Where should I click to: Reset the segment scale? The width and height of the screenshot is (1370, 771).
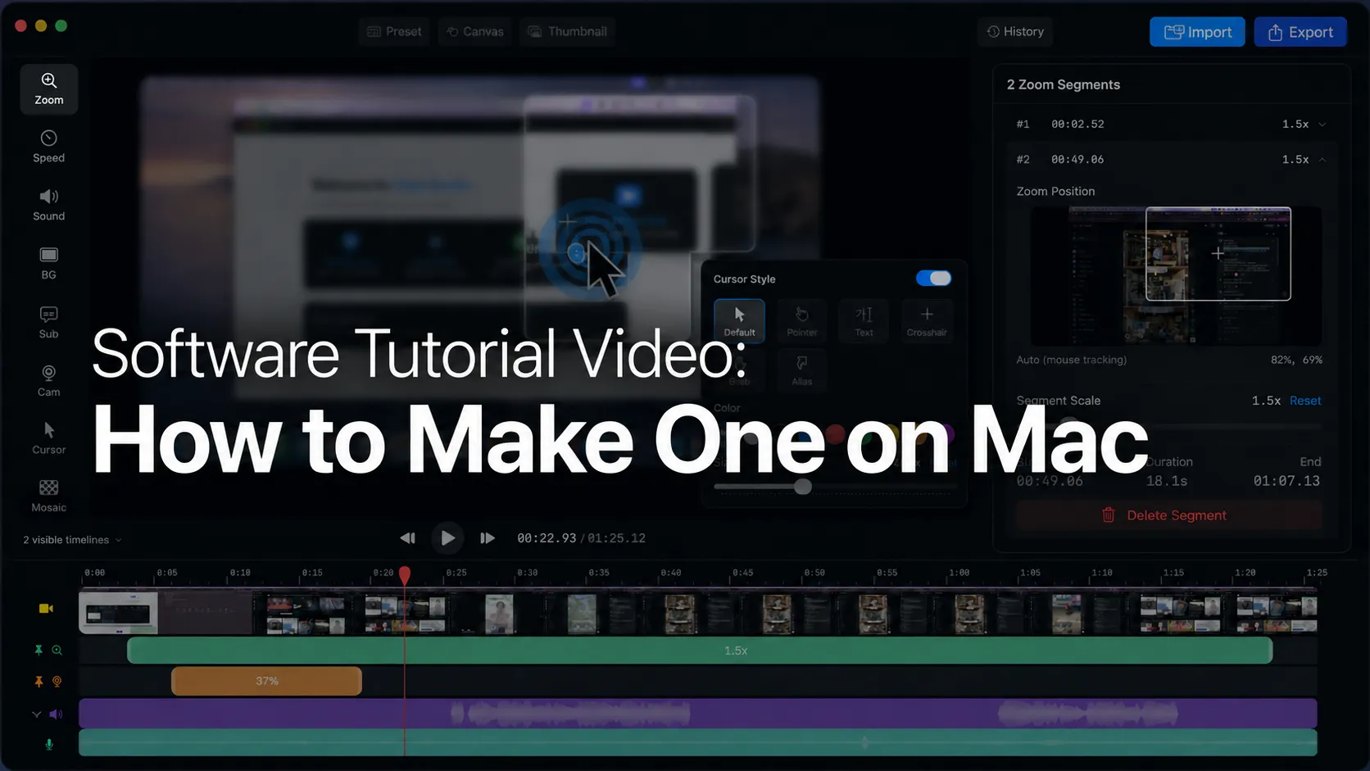pyautogui.click(x=1305, y=401)
